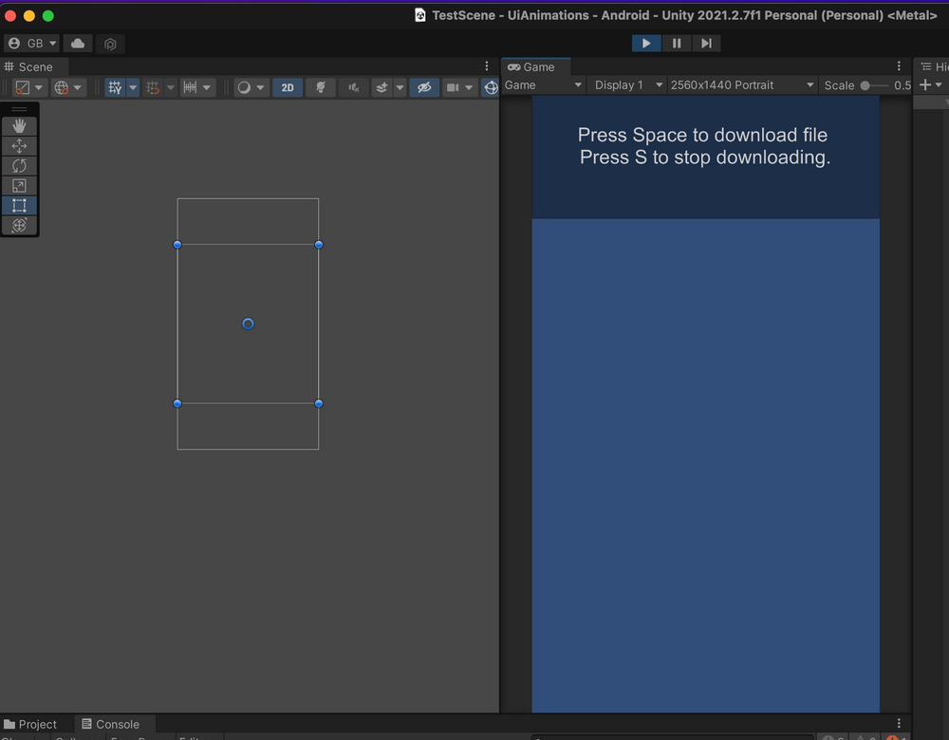Select the Scale tool

19,185
